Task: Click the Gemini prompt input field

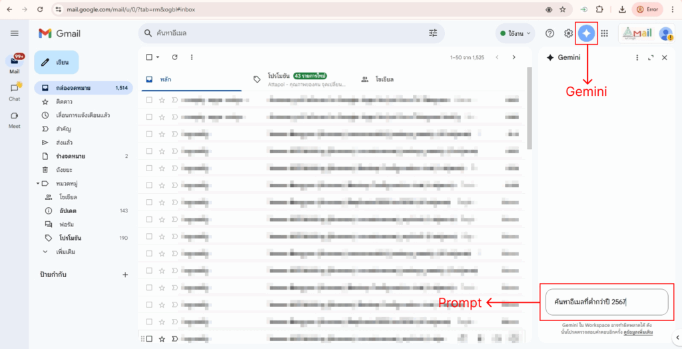Action: click(606, 302)
